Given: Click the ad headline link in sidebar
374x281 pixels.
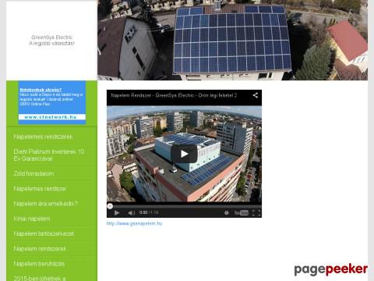Looking at the screenshot, I should click(x=41, y=90).
